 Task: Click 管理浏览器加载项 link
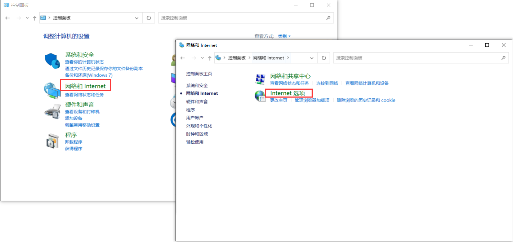pyautogui.click(x=312, y=100)
